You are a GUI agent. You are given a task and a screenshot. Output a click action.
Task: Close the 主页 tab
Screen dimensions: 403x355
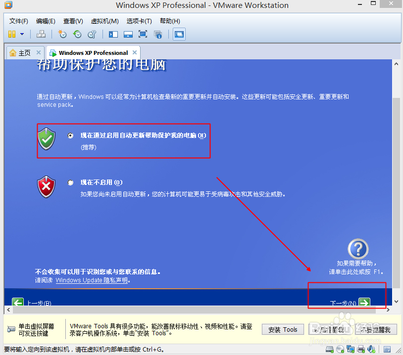(x=39, y=52)
